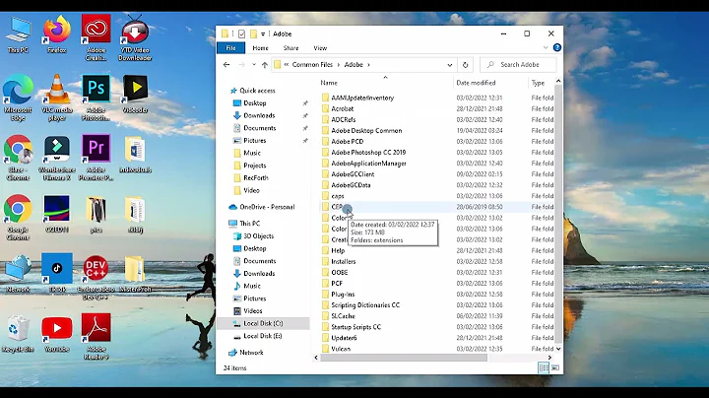
Task: Open hidden breadcrumb path chevrons
Action: click(x=287, y=65)
